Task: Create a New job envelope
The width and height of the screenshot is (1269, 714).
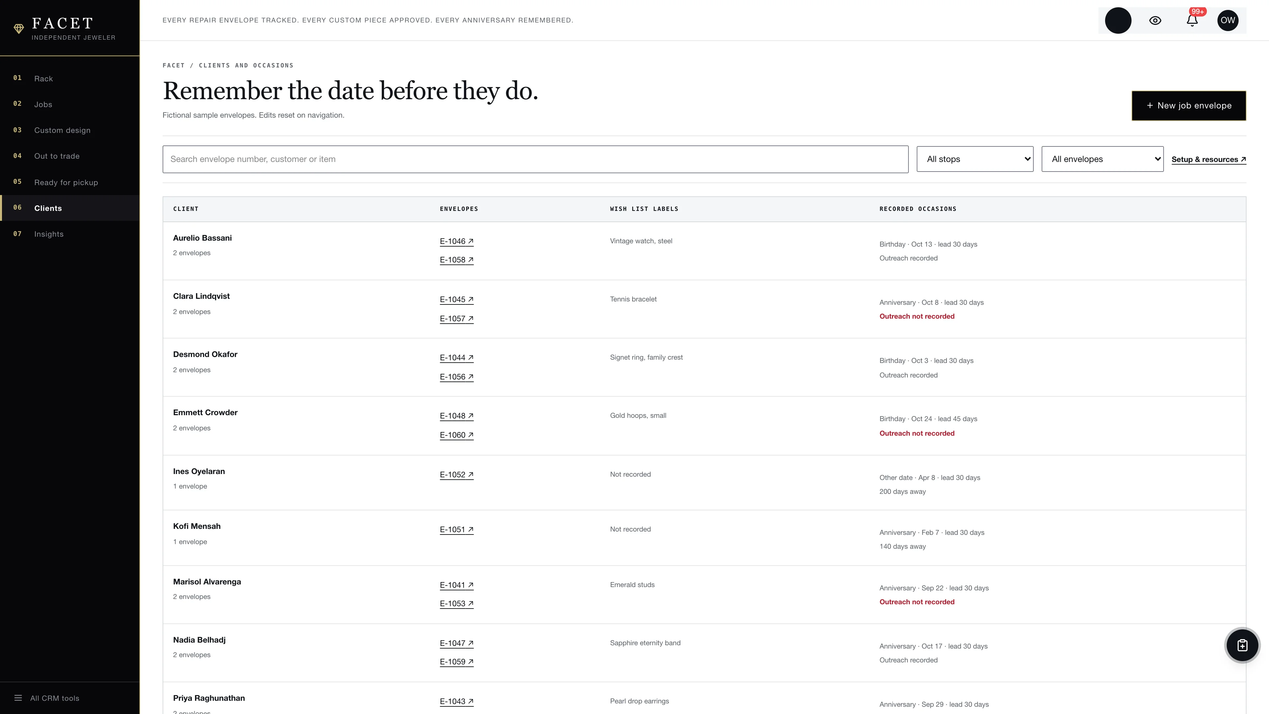Action: [1189, 105]
